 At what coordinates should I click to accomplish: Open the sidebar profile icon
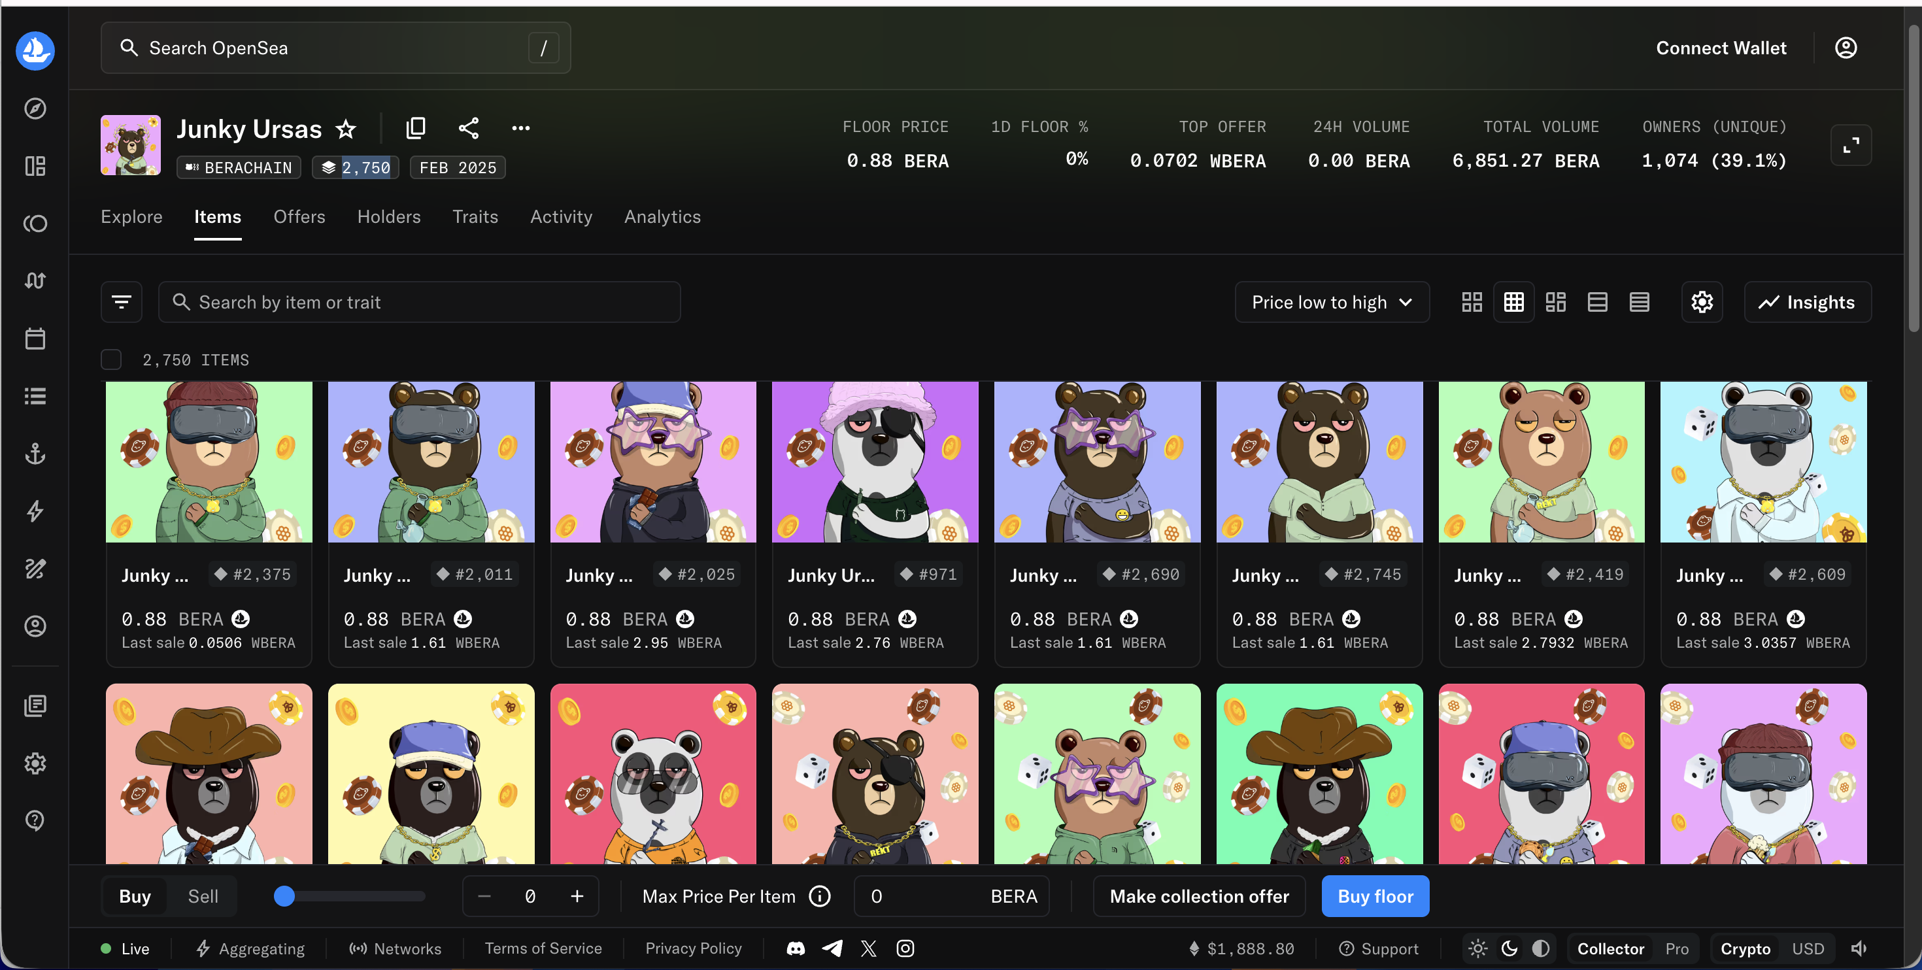click(x=35, y=626)
